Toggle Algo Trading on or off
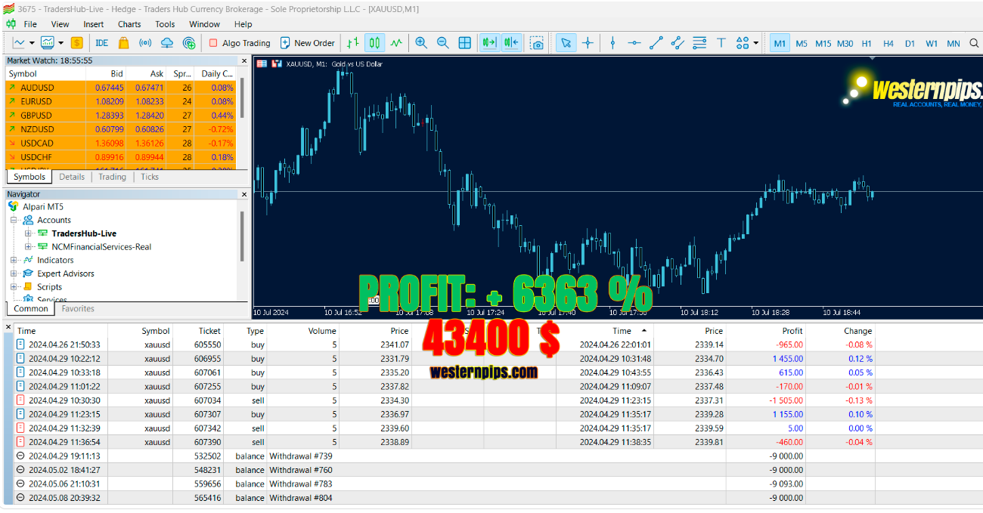The width and height of the screenshot is (983, 513). click(x=239, y=43)
